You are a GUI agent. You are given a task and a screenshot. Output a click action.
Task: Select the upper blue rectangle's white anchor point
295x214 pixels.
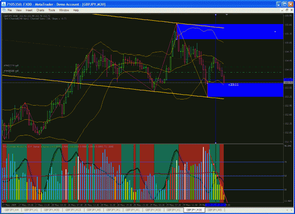coord(275,32)
